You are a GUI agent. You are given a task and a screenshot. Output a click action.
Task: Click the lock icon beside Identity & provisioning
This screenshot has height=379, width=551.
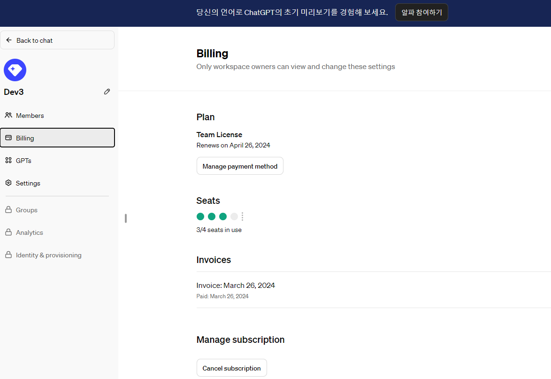(x=8, y=255)
